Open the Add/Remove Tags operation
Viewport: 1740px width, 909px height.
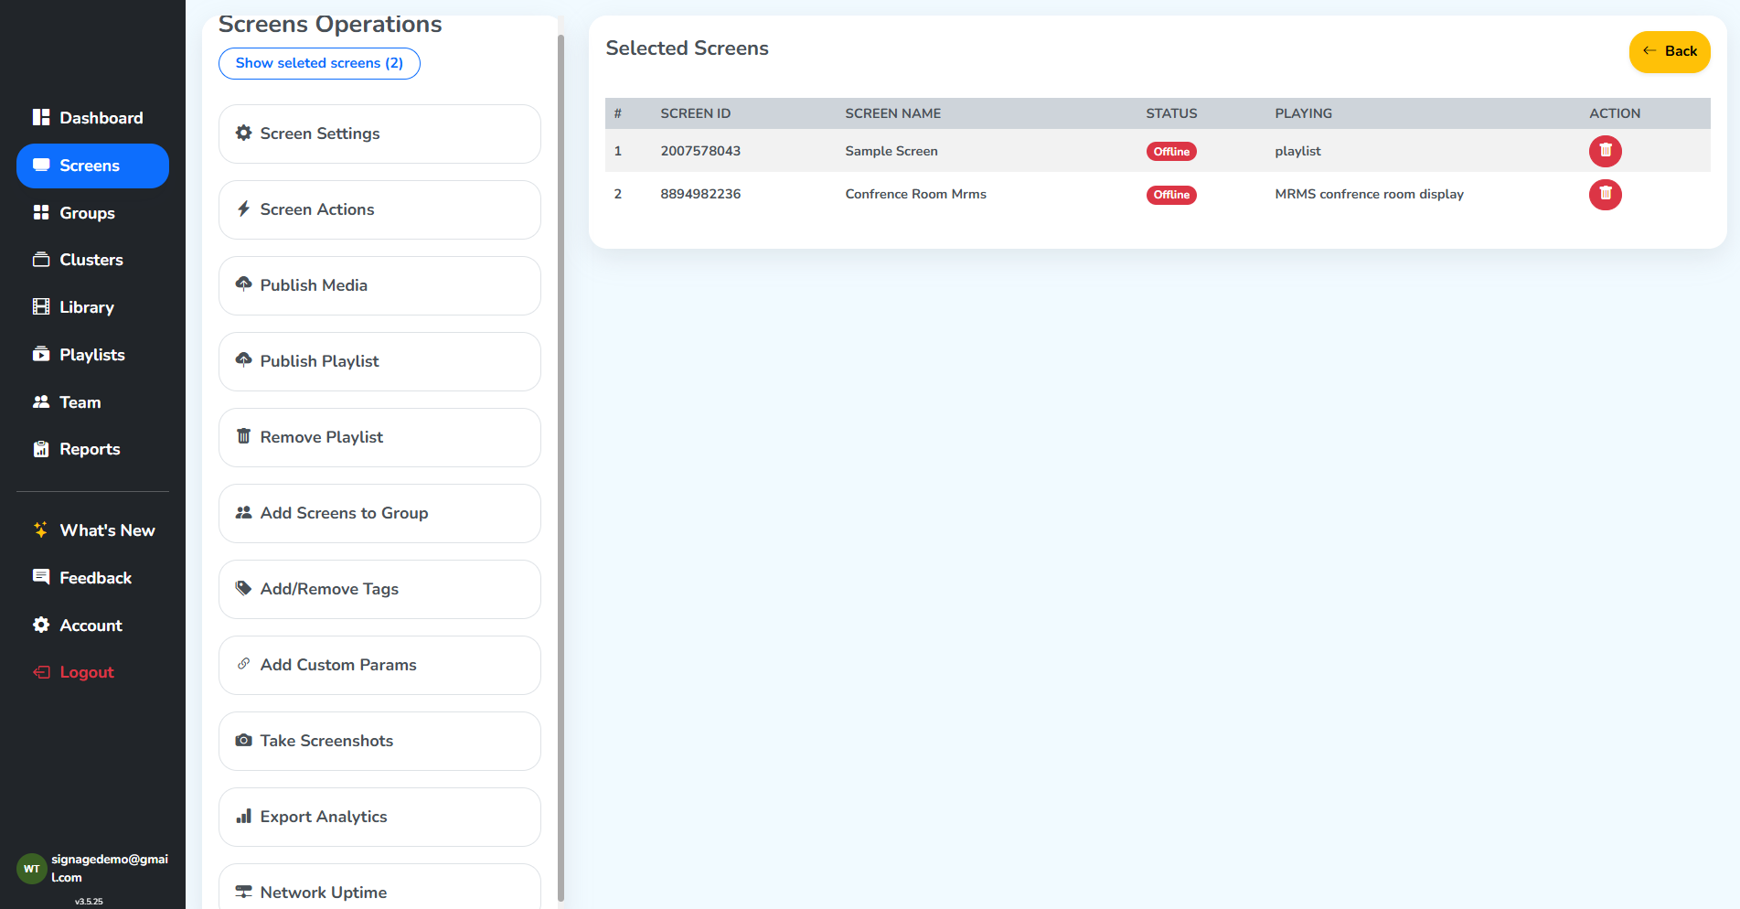[379, 589]
